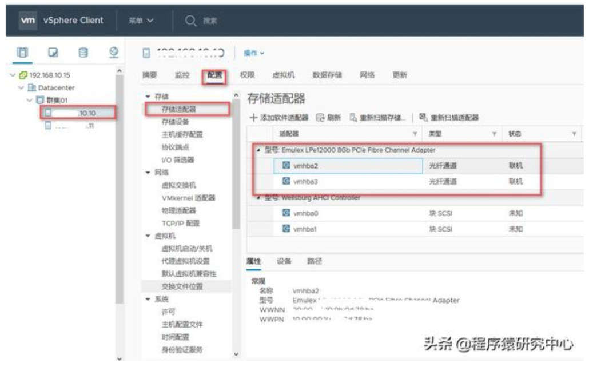The height and width of the screenshot is (367, 589).
Task: Switch to the 配置 tab
Action: (x=214, y=75)
